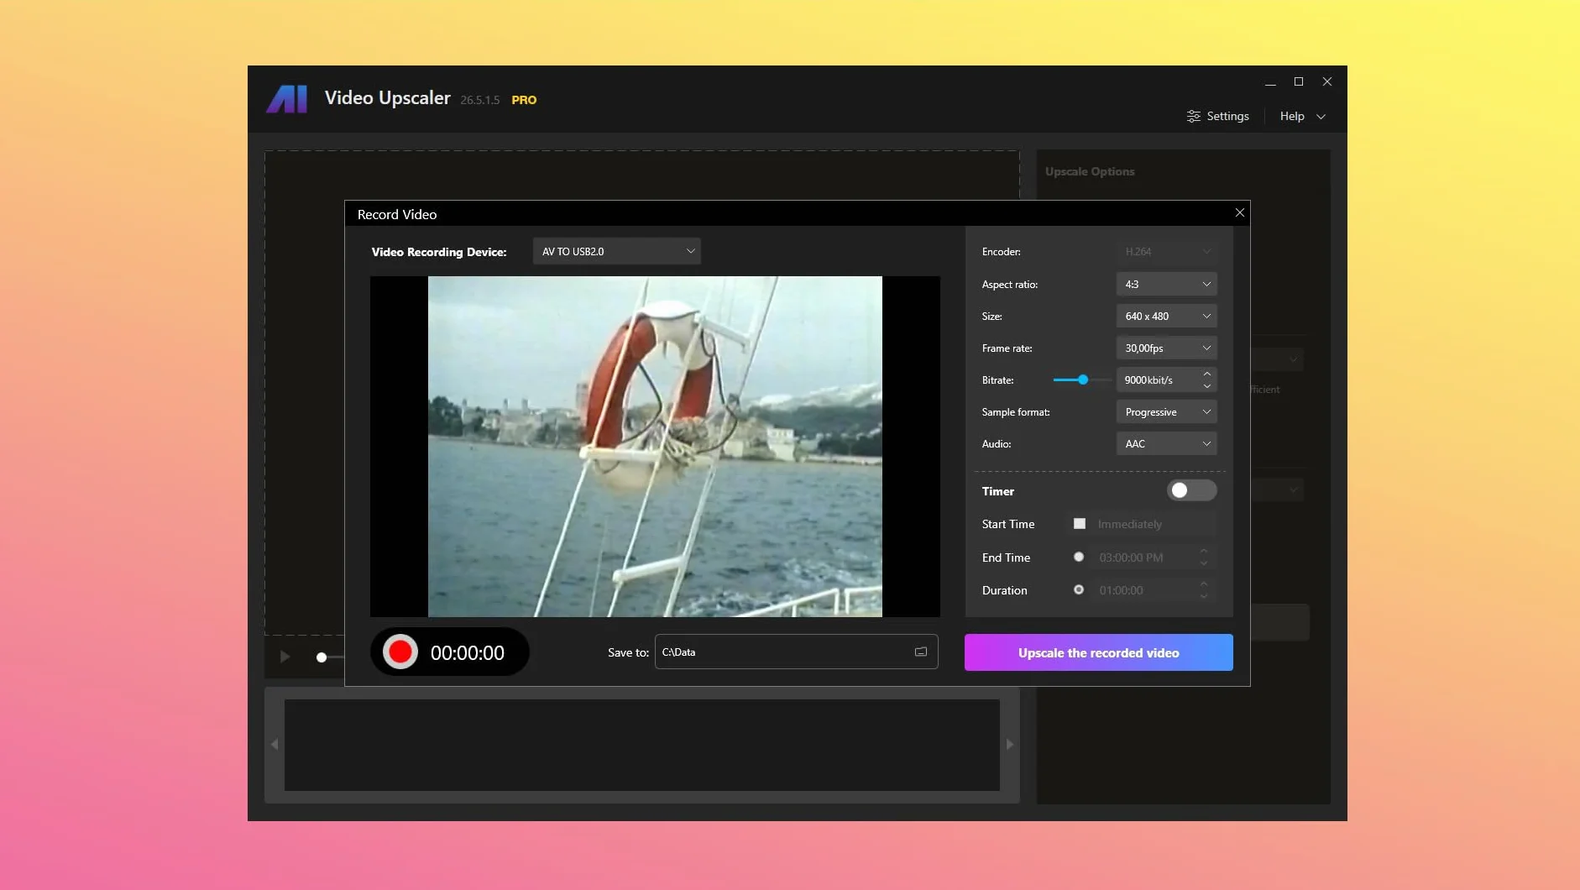1580x890 pixels.
Task: Go to previous thumbnails with the left arrow
Action: point(275,745)
